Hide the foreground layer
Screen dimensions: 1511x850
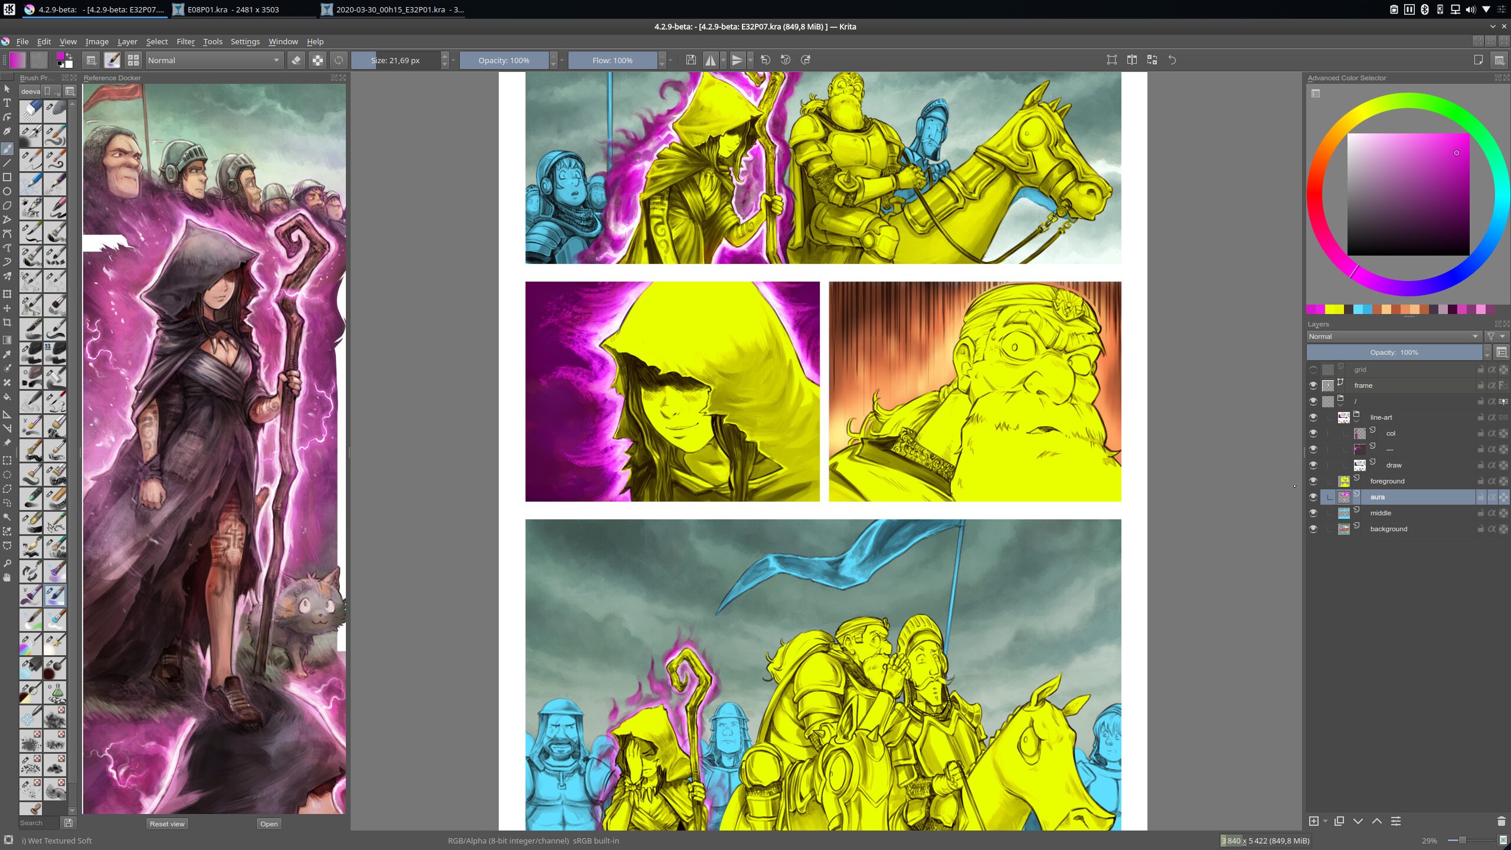[x=1313, y=481]
